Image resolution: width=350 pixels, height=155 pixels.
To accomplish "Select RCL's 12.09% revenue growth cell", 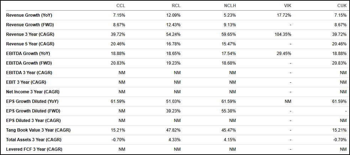I will coord(173,15).
